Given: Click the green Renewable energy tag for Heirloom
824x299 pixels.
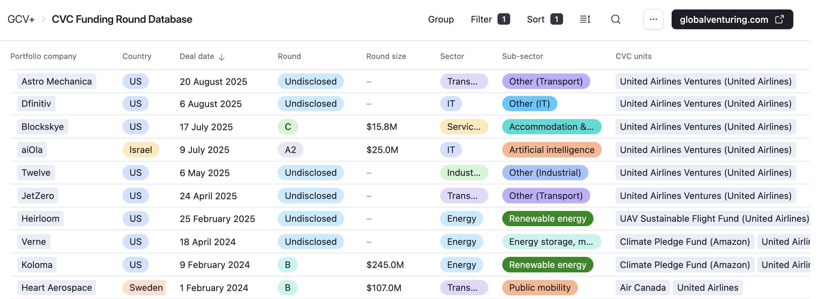Looking at the screenshot, I should click(547, 219).
